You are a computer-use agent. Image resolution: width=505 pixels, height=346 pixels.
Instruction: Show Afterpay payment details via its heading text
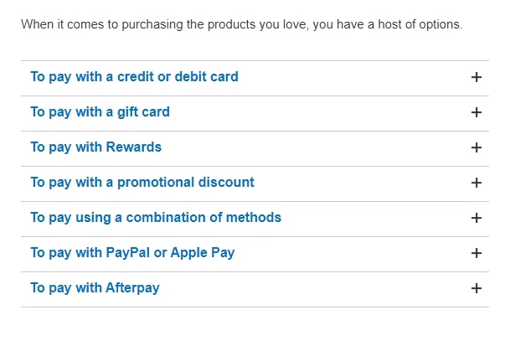[x=95, y=288]
